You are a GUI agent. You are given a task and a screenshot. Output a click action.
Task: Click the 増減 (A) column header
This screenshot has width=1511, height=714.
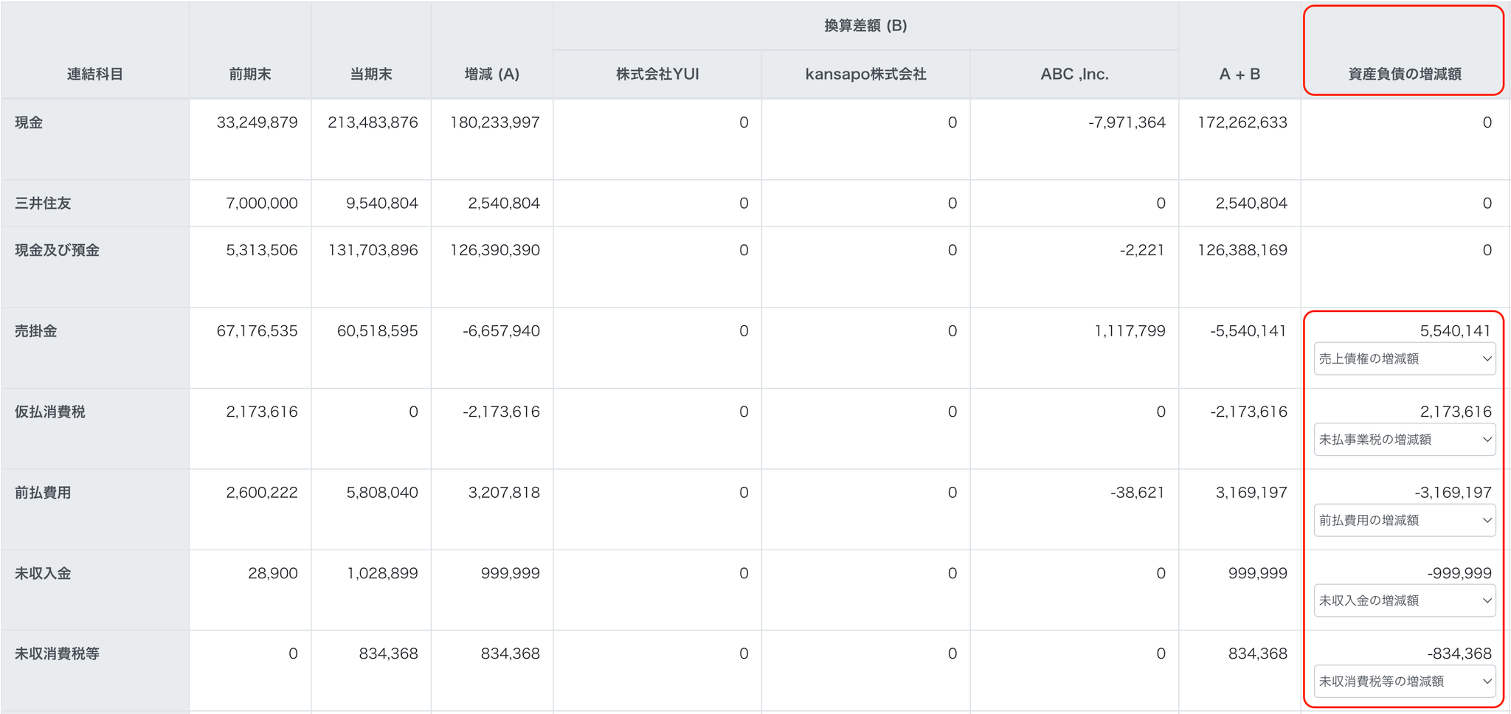[x=492, y=74]
